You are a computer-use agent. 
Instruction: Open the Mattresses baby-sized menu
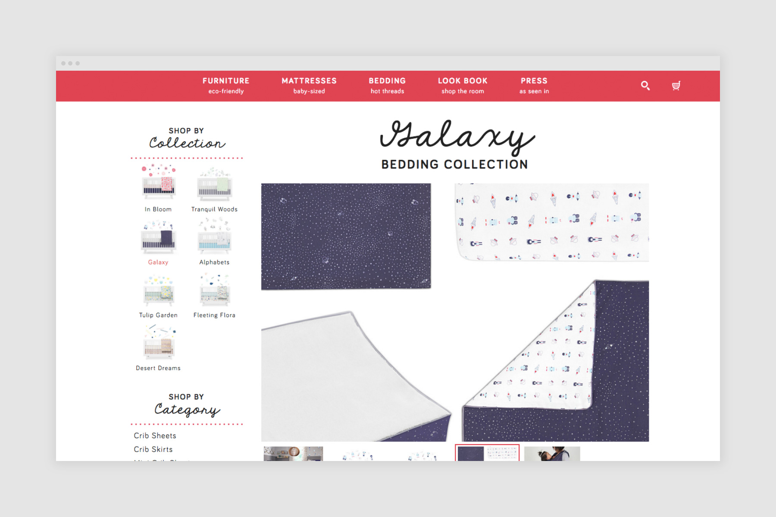pos(309,85)
